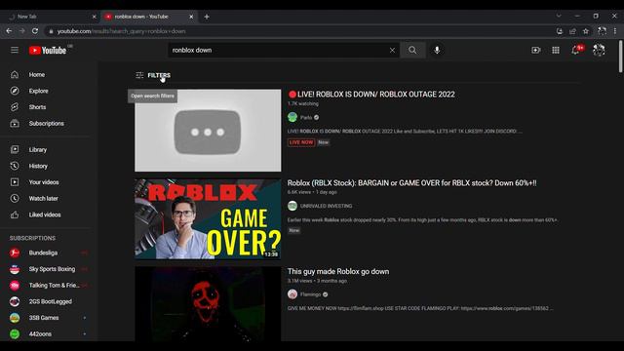Viewport: 624px width, 351px height.
Task: Start voice search with microphone
Action: [x=437, y=50]
